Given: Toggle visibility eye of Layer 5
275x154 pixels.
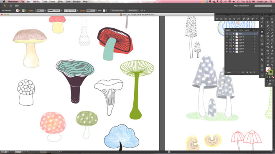Looking at the screenshot, I should (227, 37).
